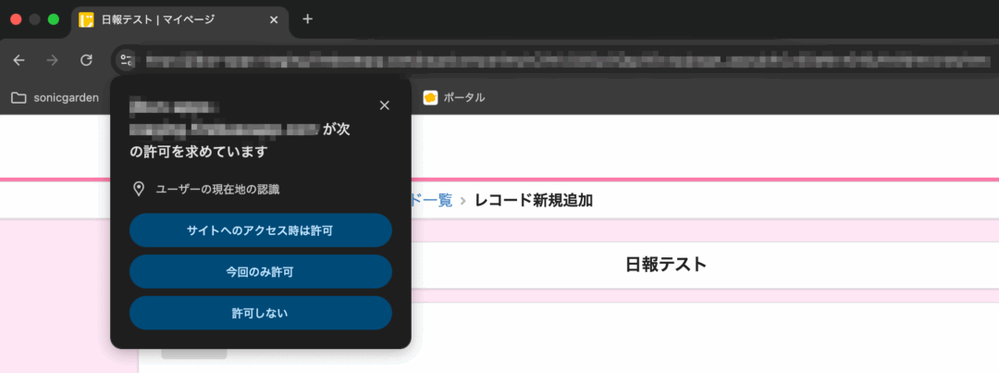Click the browser Forward arrow
Image resolution: width=999 pixels, height=373 pixels.
point(53,60)
